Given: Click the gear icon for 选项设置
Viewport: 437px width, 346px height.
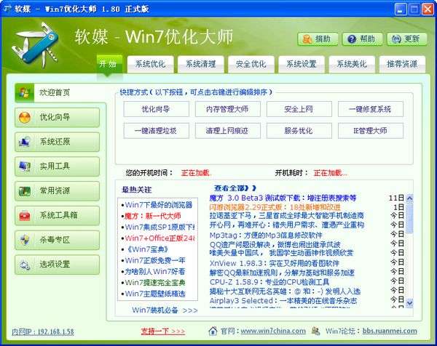Looking at the screenshot, I should tap(25, 265).
